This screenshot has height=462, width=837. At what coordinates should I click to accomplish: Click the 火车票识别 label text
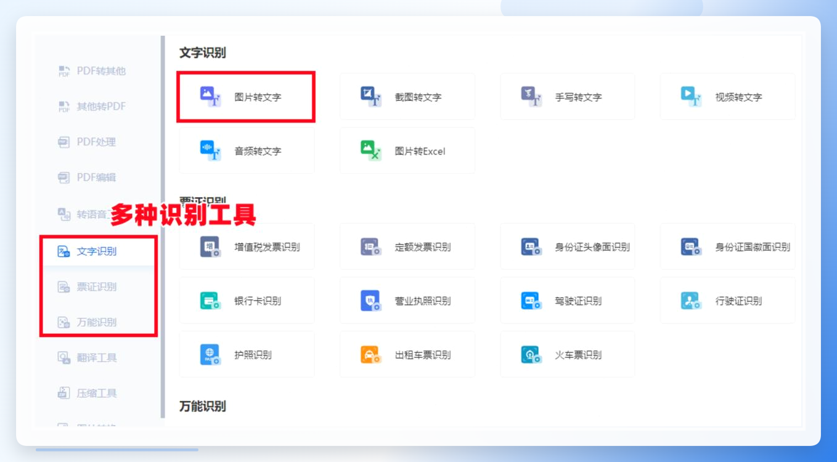point(578,355)
